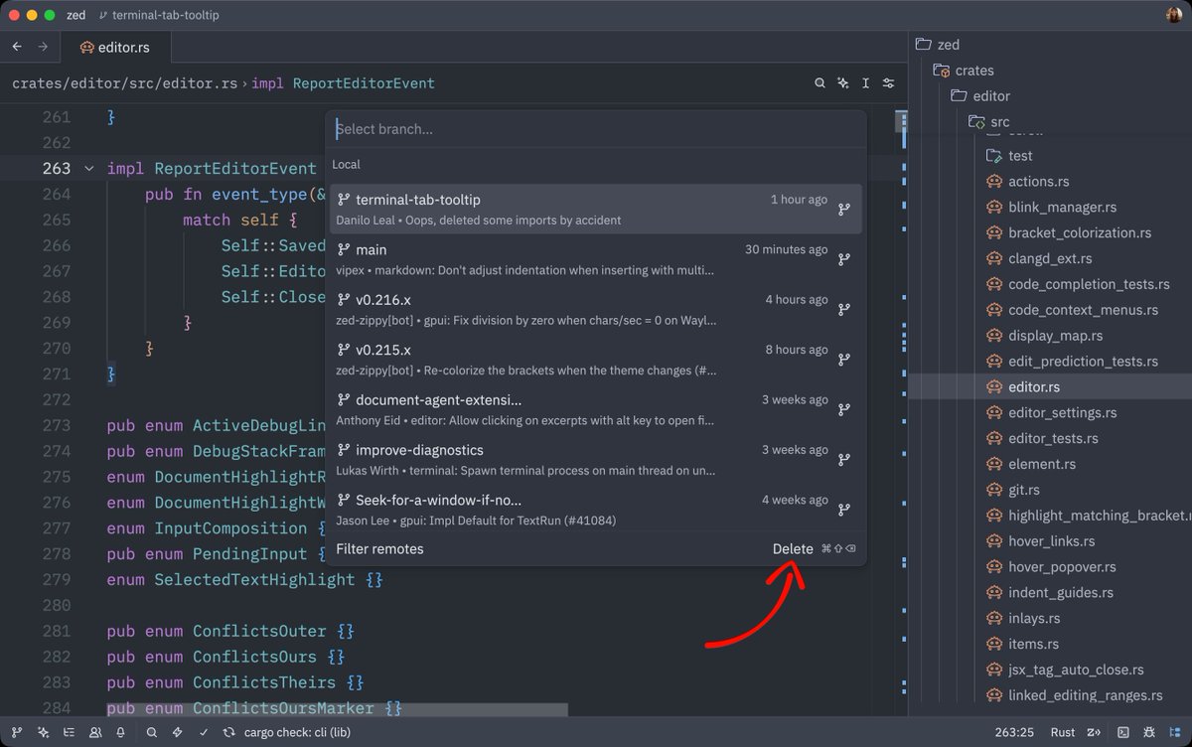The height and width of the screenshot is (747, 1192).
Task: Toggle the microphone icon in status bar
Action: (x=120, y=732)
